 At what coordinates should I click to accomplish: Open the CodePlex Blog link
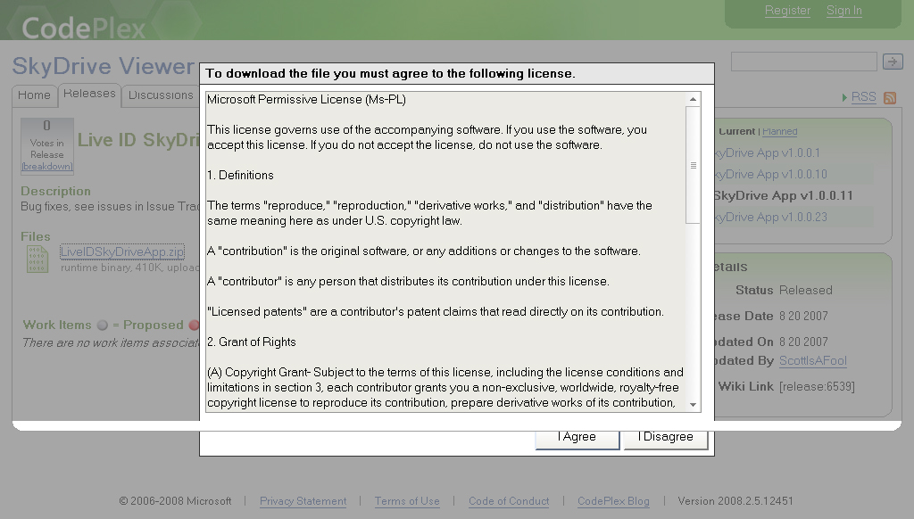point(613,501)
